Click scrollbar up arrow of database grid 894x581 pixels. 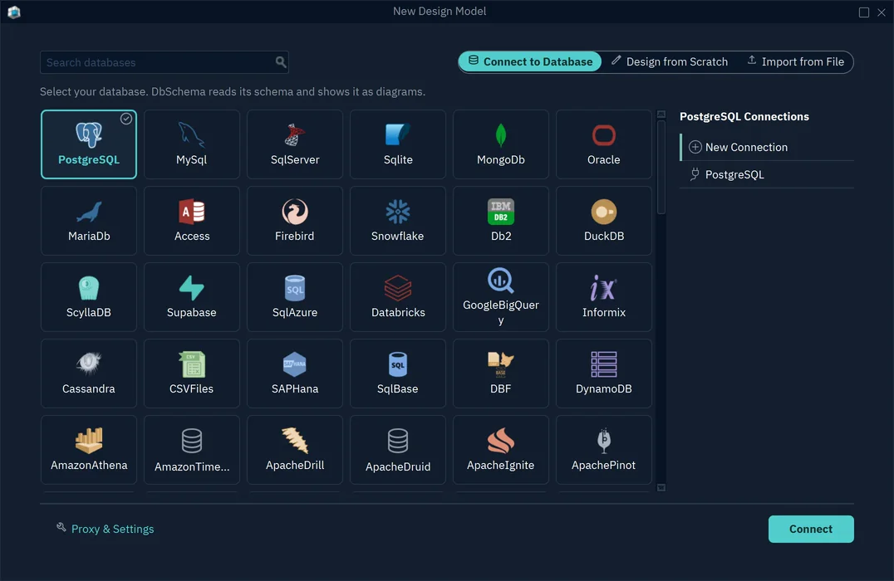pyautogui.click(x=661, y=115)
